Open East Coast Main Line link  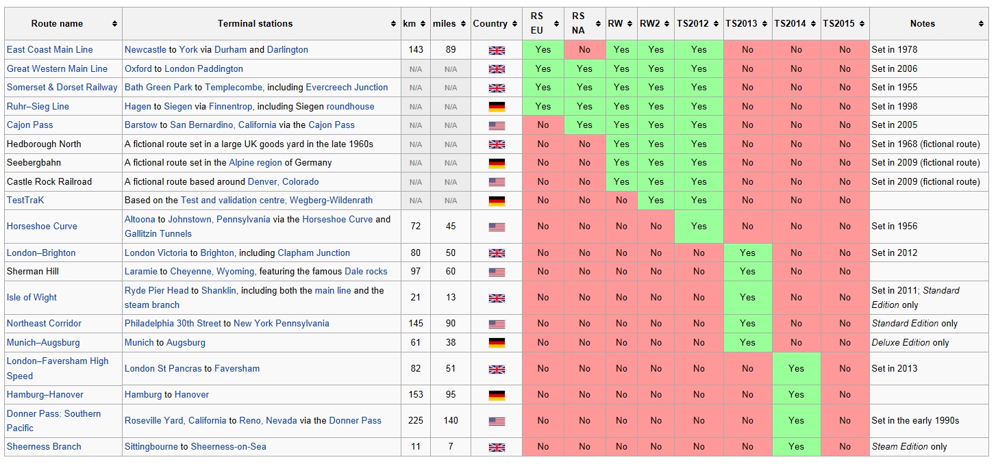(49, 49)
